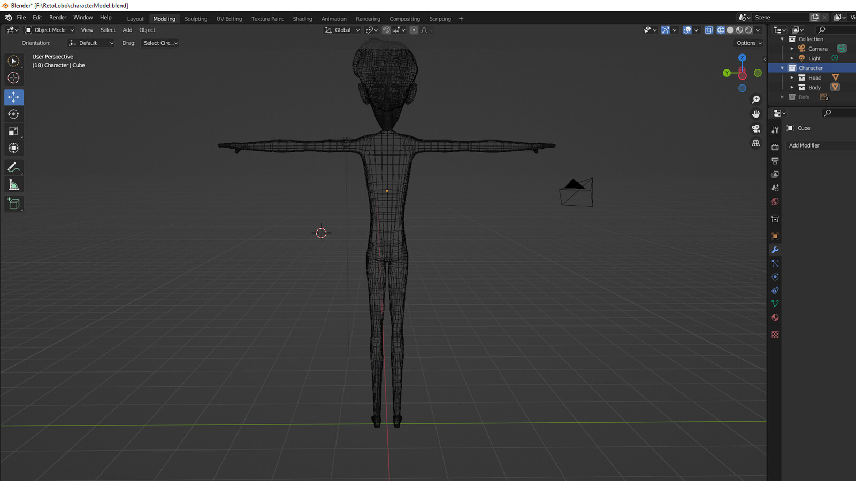Open the Global transform orientation dropdown
The width and height of the screenshot is (856, 481).
[x=342, y=30]
